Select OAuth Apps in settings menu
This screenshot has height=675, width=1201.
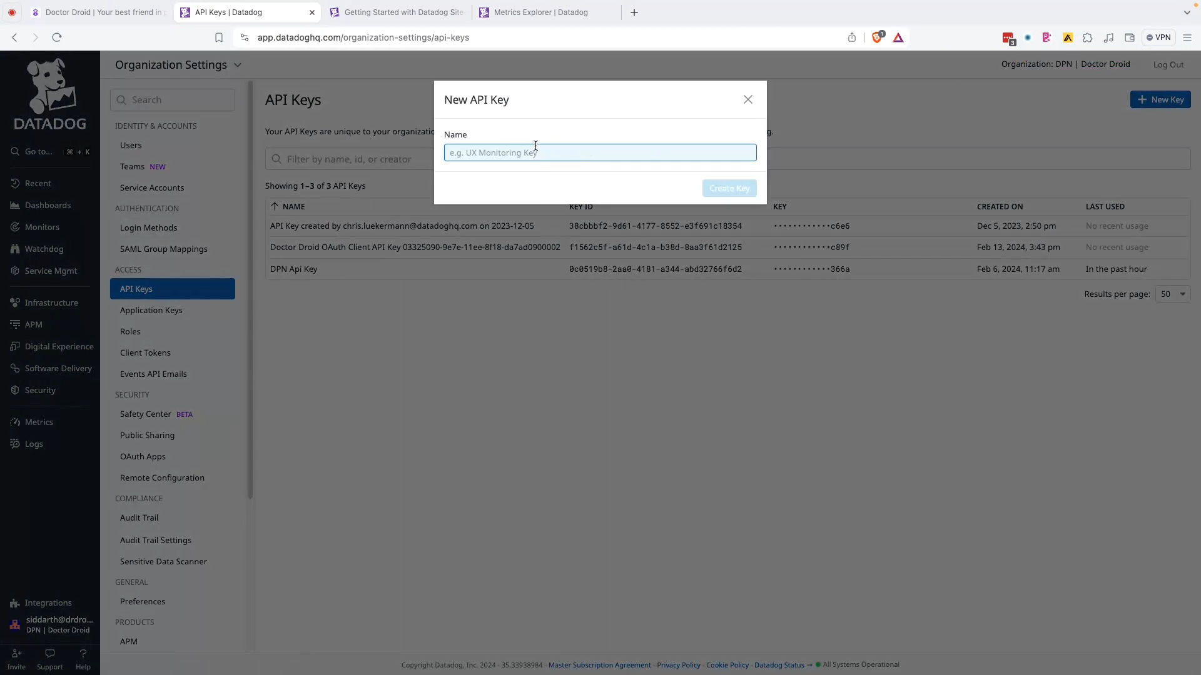pos(143,456)
